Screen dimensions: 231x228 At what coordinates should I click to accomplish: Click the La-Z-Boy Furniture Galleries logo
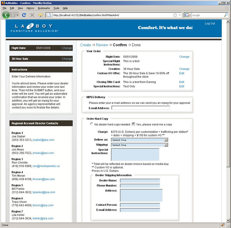[x=37, y=27]
